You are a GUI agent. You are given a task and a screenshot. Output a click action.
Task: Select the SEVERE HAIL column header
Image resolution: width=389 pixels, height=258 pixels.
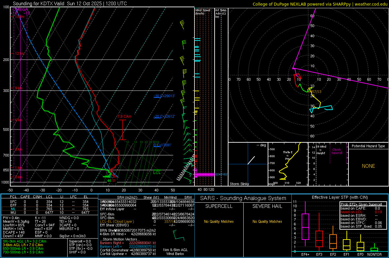point(267,206)
